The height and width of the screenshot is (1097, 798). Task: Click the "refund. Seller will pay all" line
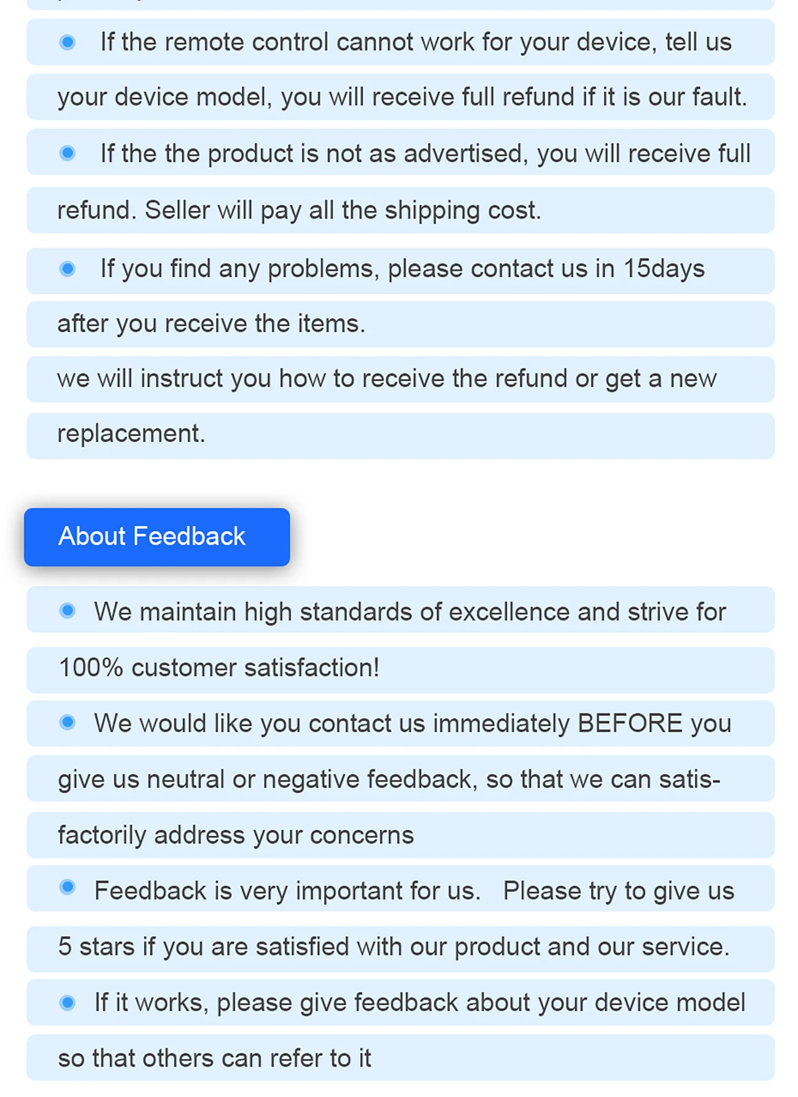pos(299,210)
